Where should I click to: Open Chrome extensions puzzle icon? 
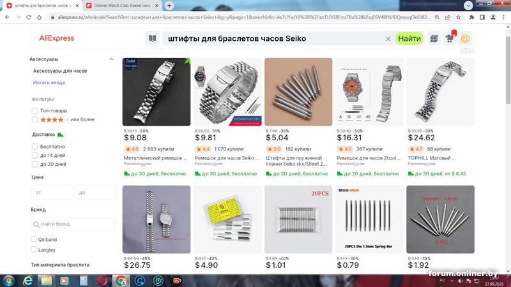point(471,17)
